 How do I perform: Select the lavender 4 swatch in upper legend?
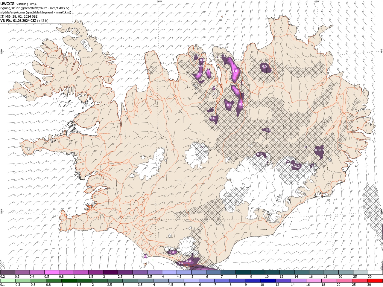[169, 272]
